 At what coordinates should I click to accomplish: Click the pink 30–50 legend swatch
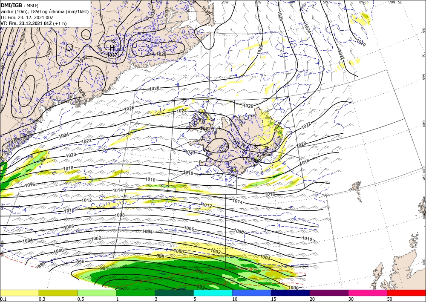coord(368,293)
